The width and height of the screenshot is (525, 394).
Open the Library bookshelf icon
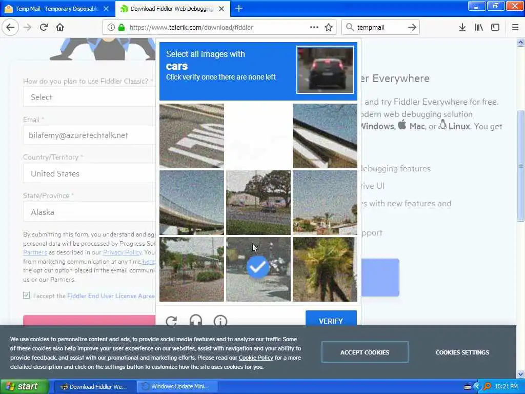(479, 28)
